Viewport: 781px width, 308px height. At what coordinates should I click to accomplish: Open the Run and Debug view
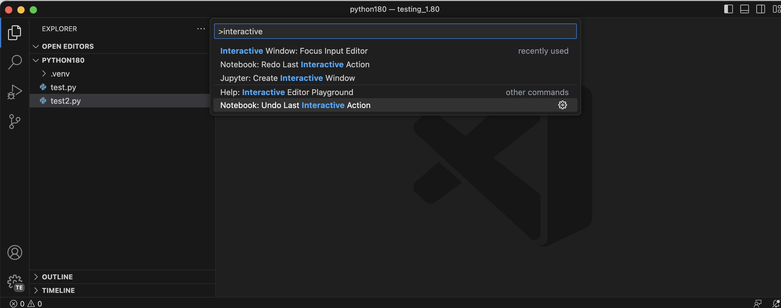14,91
